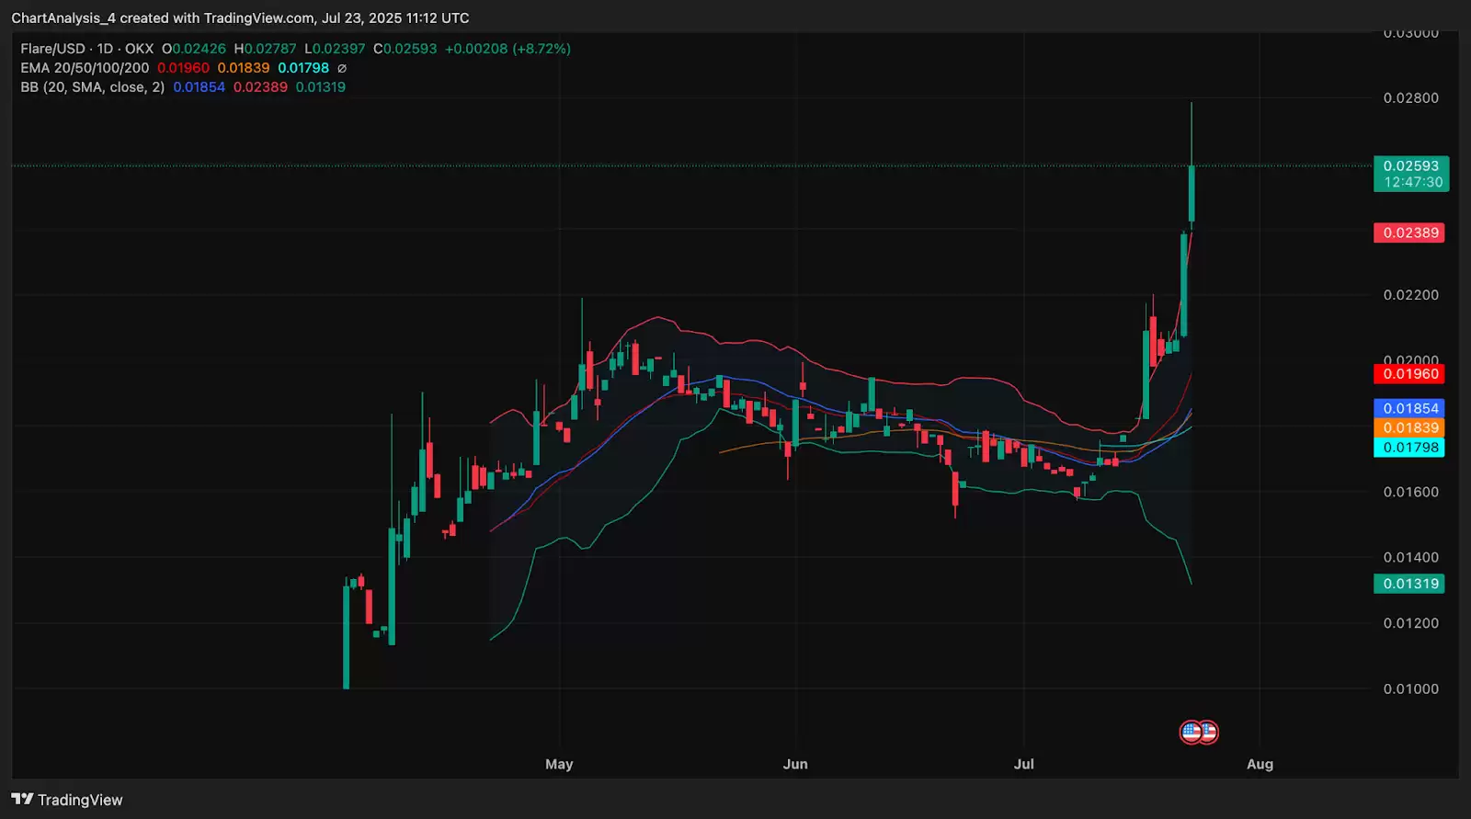Click the Jun label on time axis
1471x819 pixels.
tap(795, 764)
